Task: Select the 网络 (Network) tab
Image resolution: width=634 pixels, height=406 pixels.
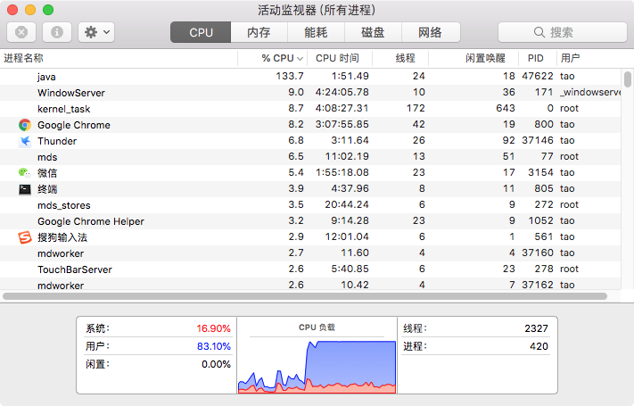Action: tap(430, 32)
